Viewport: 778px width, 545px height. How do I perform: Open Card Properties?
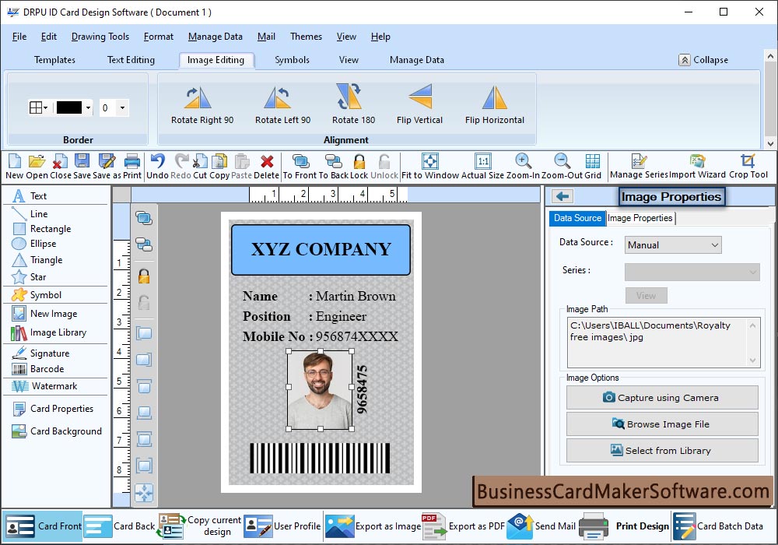point(53,409)
